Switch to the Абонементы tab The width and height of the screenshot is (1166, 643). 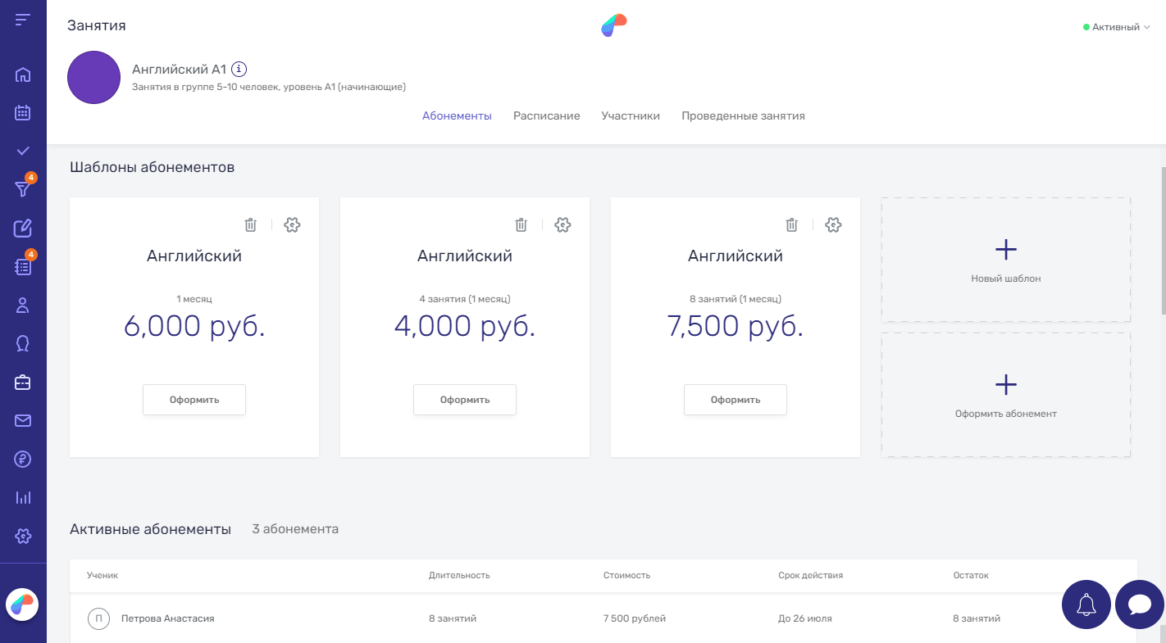pyautogui.click(x=457, y=116)
